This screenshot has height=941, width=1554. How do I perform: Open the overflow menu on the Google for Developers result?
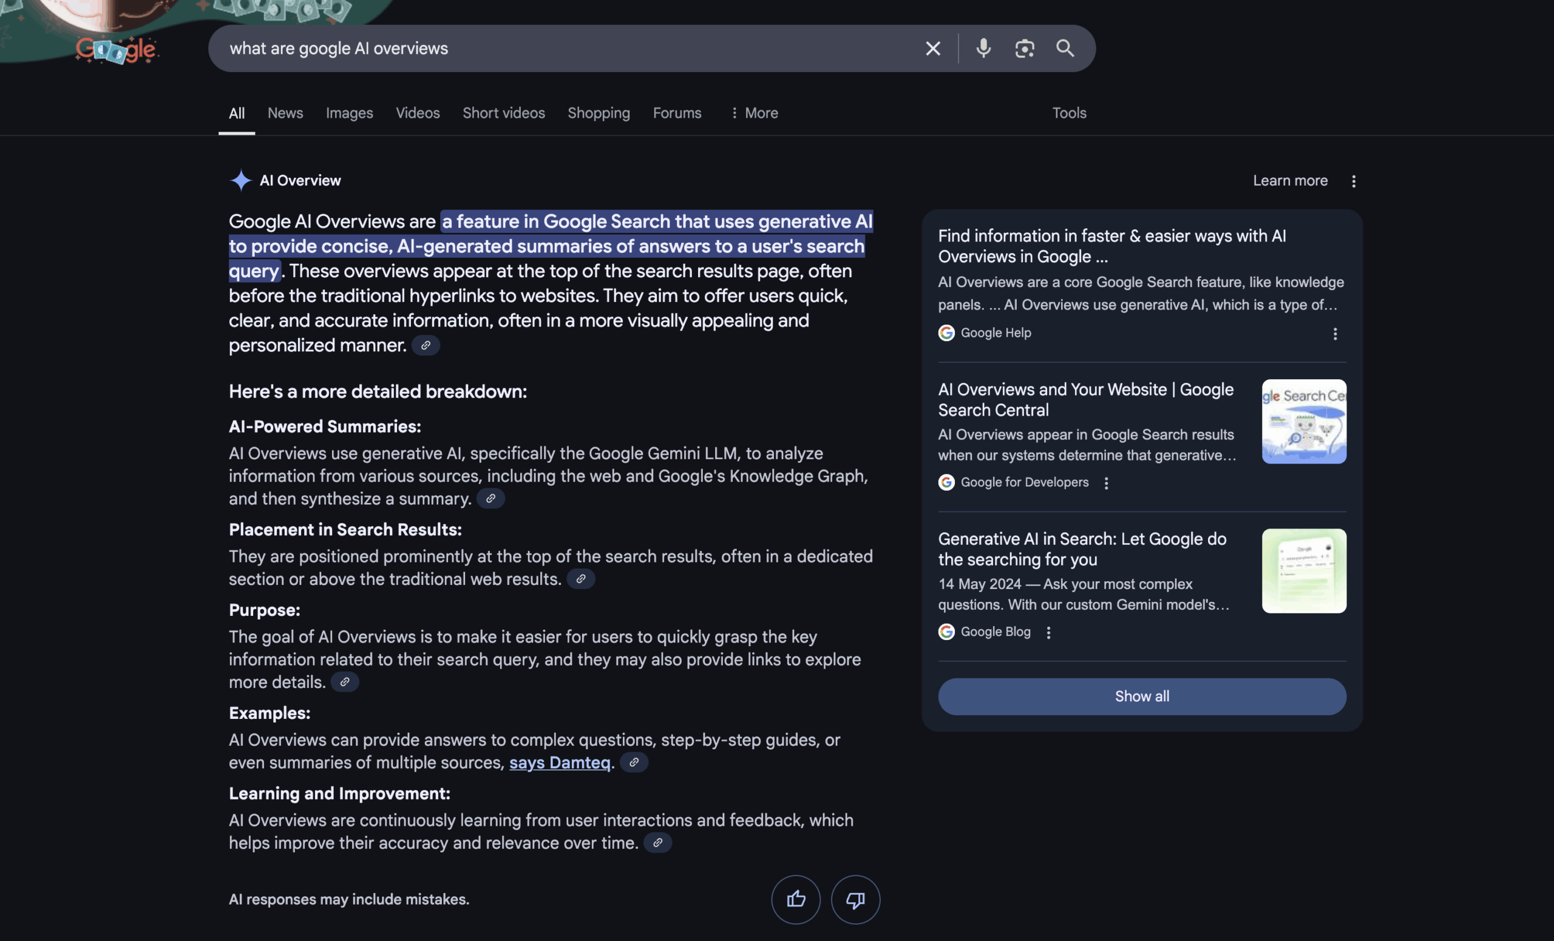[x=1106, y=483]
